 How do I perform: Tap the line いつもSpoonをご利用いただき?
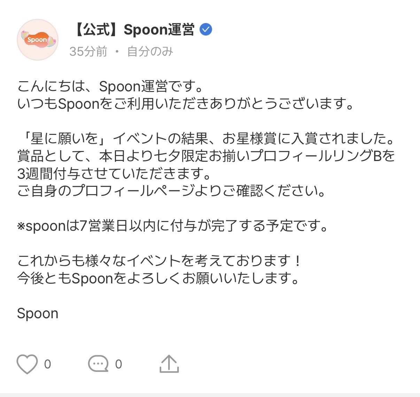click(x=186, y=104)
